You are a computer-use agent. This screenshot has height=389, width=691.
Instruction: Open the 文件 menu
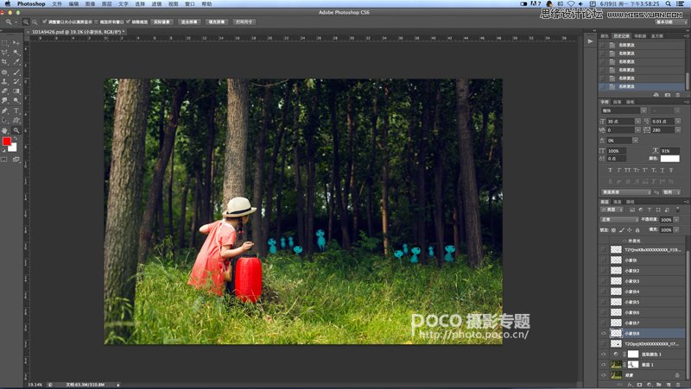[x=57, y=3]
